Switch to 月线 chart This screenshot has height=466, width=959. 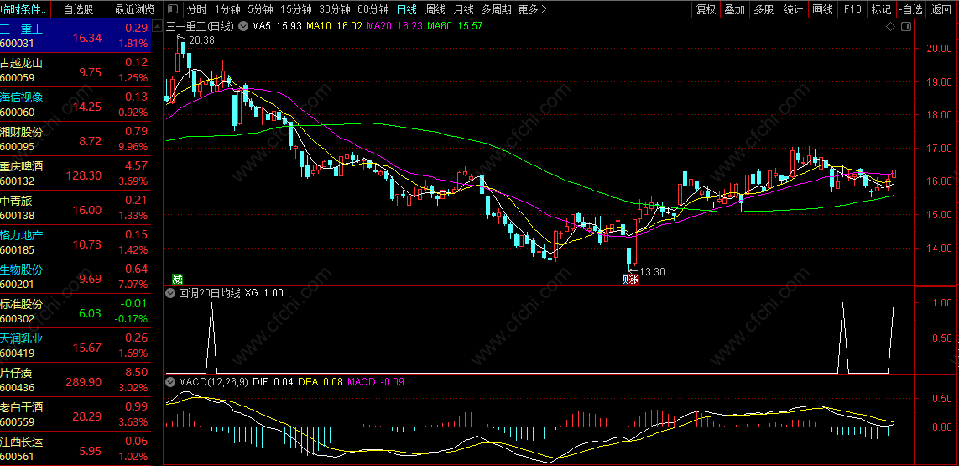coord(464,9)
